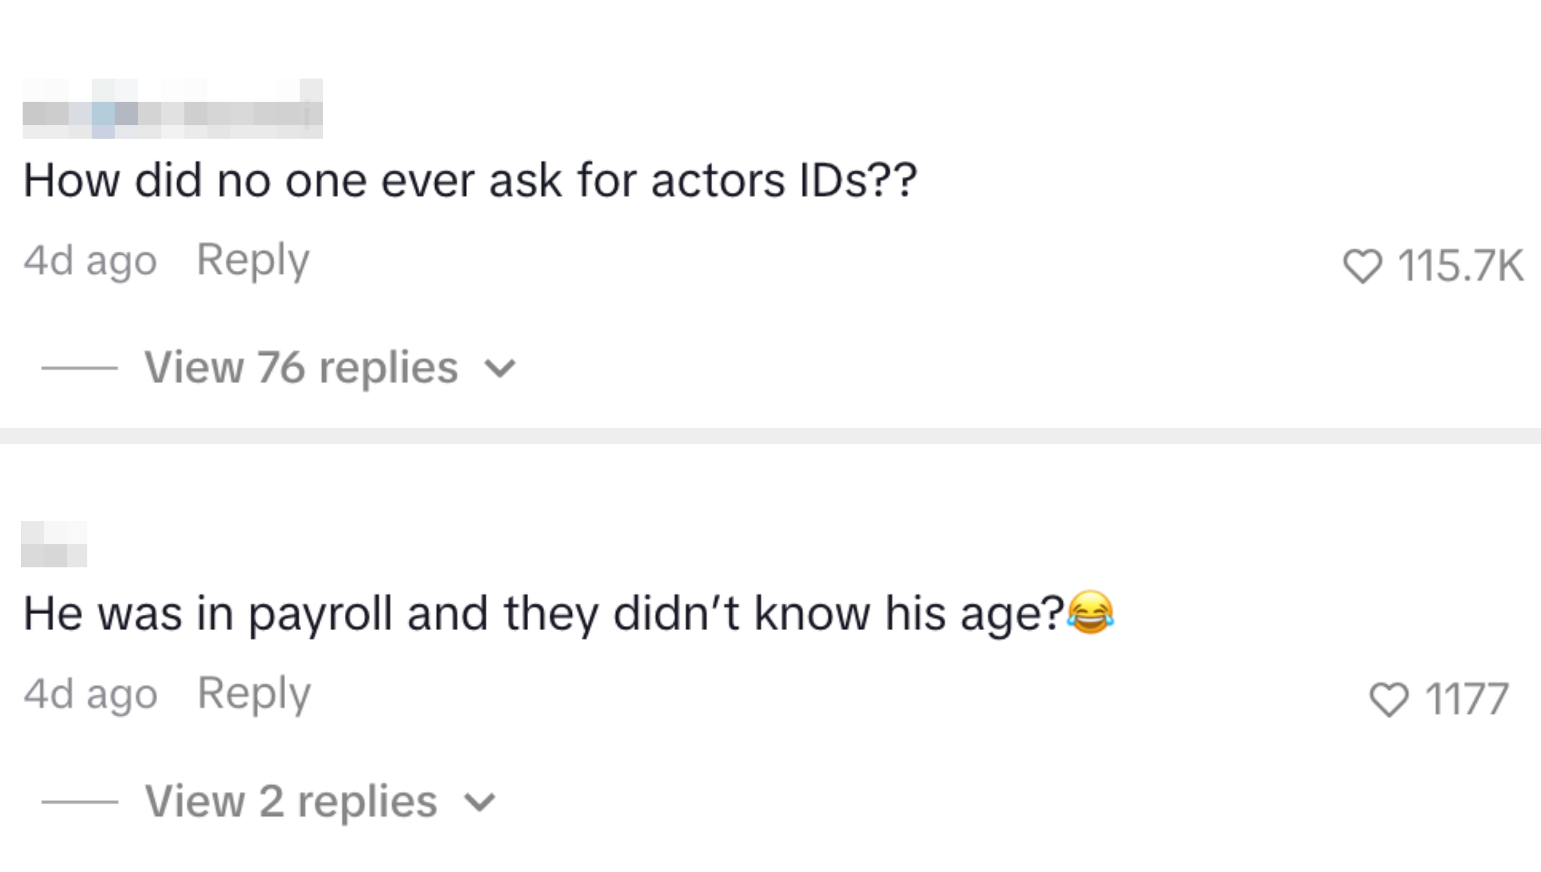Reply to the payroll comment
Screen dimensions: 1541x872
(x=253, y=693)
